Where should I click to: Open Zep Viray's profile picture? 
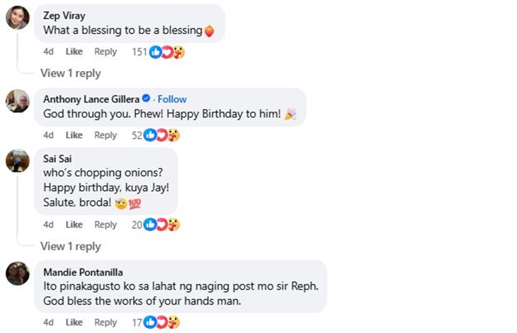[x=17, y=18]
